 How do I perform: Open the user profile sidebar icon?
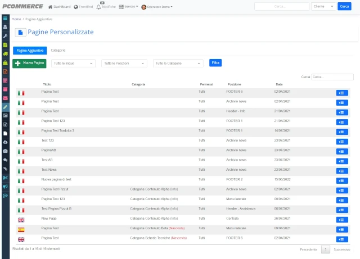coord(5,27)
